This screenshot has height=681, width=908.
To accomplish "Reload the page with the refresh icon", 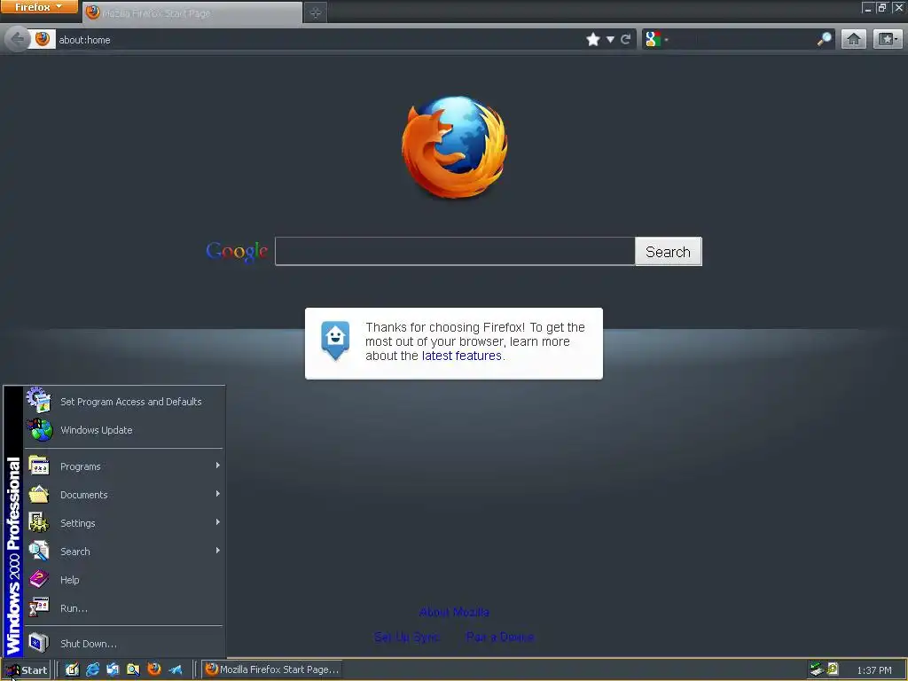I will point(625,39).
